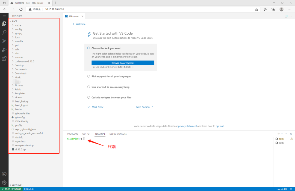The height and width of the screenshot is (191, 295).
Task: Open a new browser tab
Action: (55, 3)
